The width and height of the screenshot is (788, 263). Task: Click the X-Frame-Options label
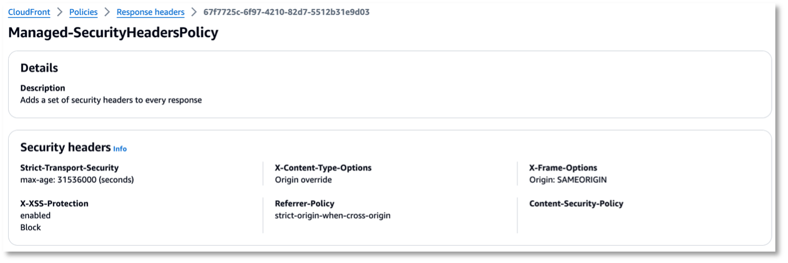point(563,168)
